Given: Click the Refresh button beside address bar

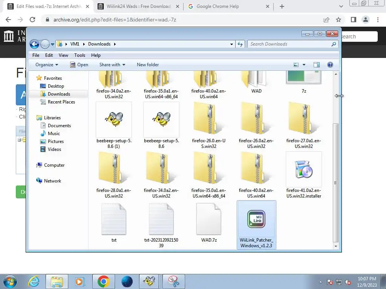Looking at the screenshot, I should (x=240, y=44).
